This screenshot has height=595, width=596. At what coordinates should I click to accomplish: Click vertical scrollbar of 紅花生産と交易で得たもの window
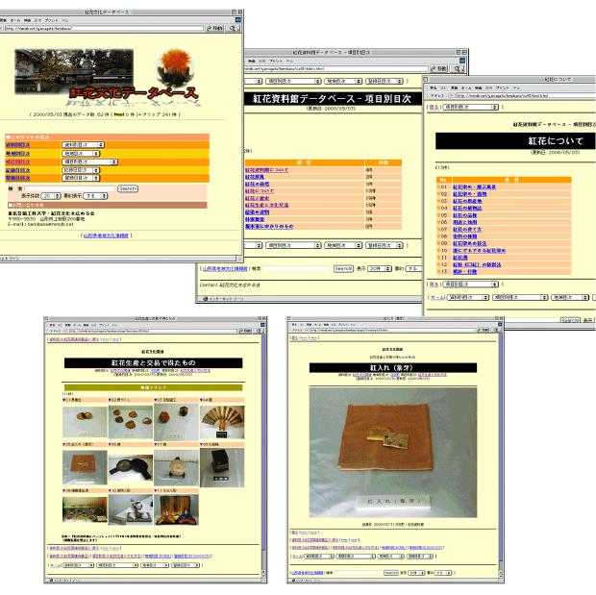(x=263, y=455)
